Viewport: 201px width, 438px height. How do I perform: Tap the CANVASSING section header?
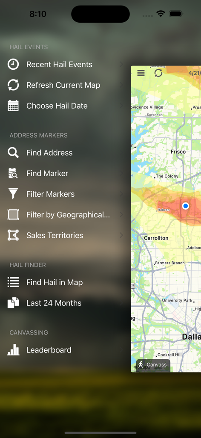29,332
